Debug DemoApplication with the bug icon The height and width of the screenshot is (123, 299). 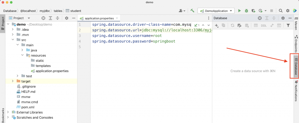pyautogui.click(x=246, y=11)
